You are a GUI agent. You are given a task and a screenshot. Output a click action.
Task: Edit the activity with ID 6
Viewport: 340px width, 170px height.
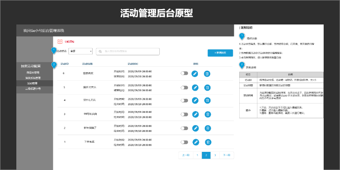pyautogui.click(x=195, y=73)
